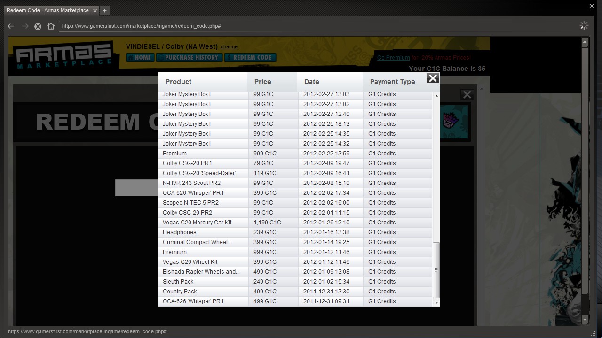
Task: Select the 'Country Pack' product row
Action: pyautogui.click(x=295, y=292)
